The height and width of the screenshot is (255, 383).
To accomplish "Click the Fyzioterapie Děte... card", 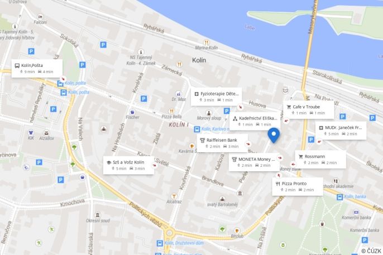I will [x=216, y=97].
